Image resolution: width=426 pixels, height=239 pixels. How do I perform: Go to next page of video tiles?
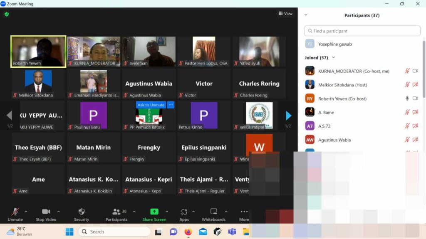[289, 116]
